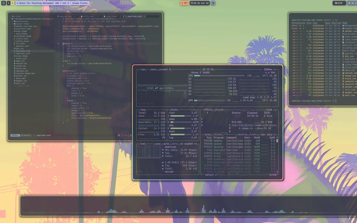Toggle net sync in btop
The image size is (357, 223).
coord(158,144)
